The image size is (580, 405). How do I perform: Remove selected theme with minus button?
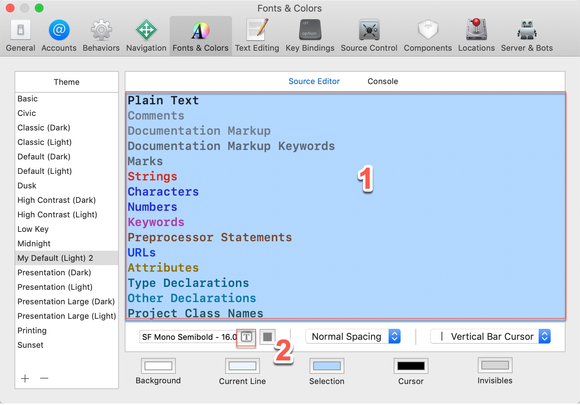pyautogui.click(x=44, y=379)
